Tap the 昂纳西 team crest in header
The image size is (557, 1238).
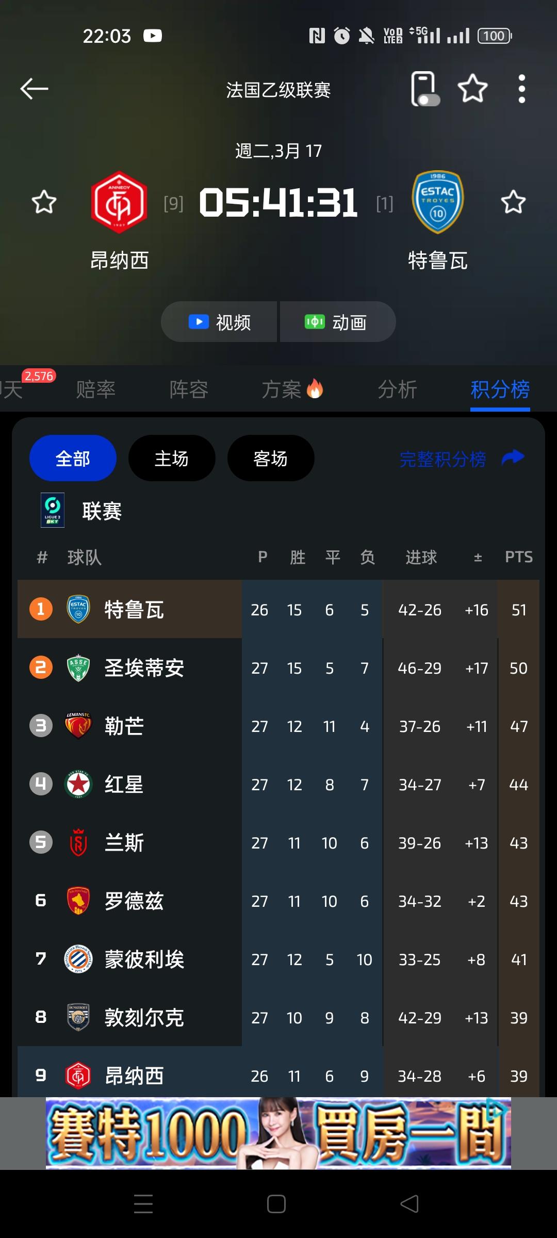(119, 202)
